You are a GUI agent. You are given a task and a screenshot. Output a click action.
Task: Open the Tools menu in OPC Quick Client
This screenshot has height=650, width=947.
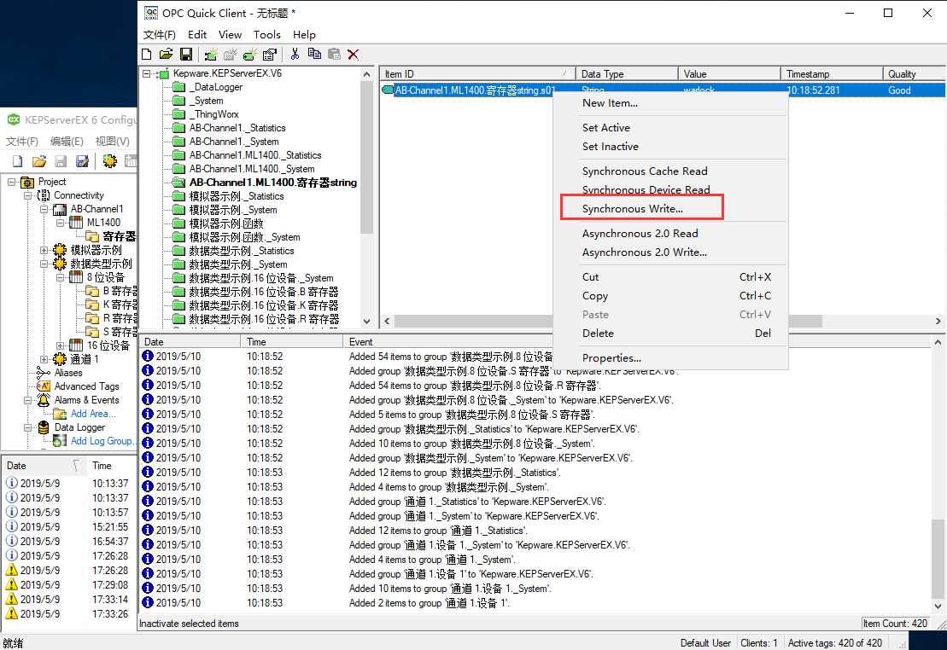point(267,35)
